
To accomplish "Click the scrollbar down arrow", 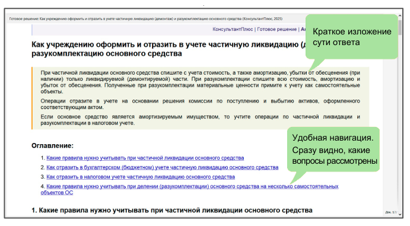I will 400,214.
